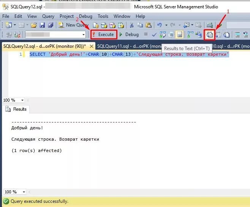Viewport: 250px width, 207px height.
Task: Expand the New Project icon dropdown arrow
Action: (x=15, y=25)
